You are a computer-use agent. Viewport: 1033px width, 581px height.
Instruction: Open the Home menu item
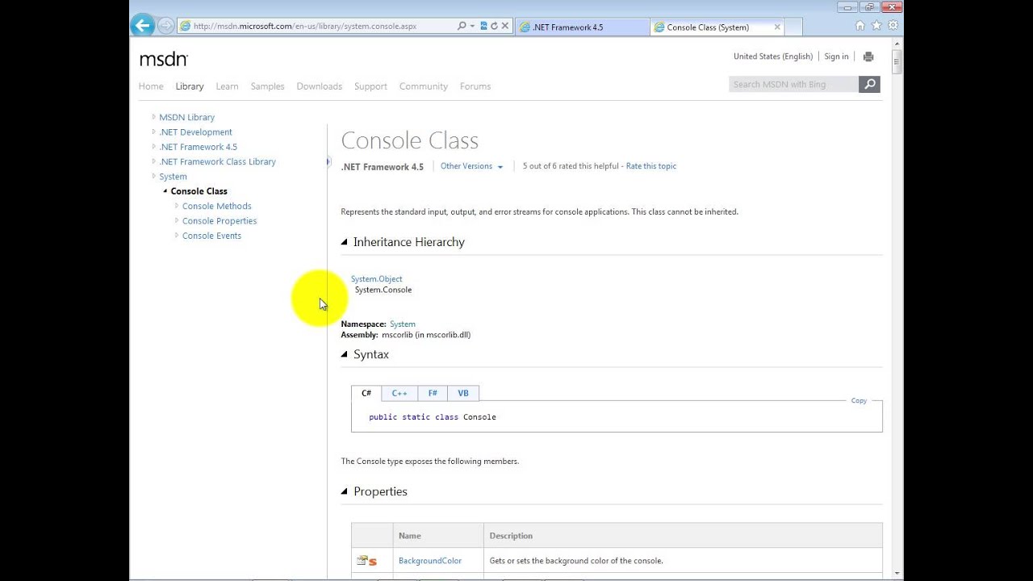[x=151, y=86]
